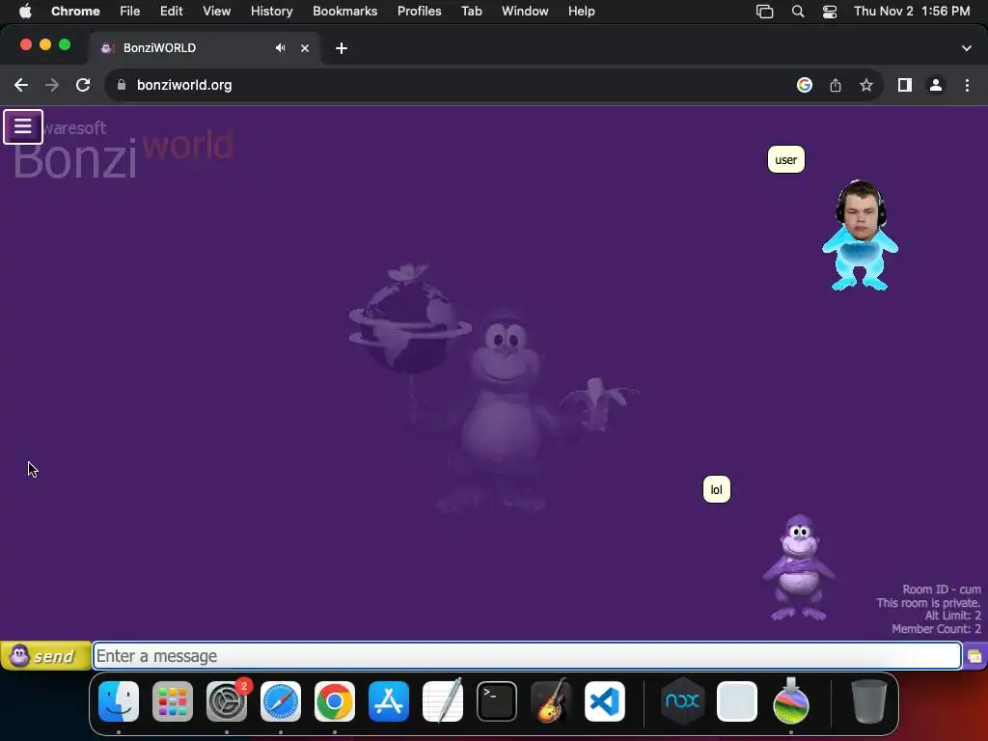Bookmark this page with star icon
Image resolution: width=988 pixels, height=741 pixels.
click(866, 85)
